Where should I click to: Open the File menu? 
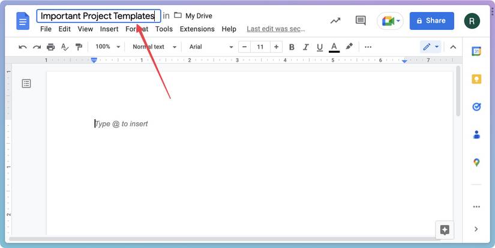tap(46, 29)
